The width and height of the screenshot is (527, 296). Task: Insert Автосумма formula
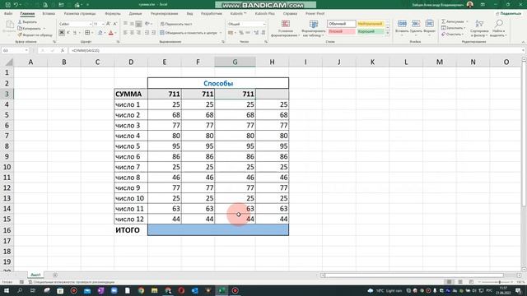pyautogui.click(x=452, y=21)
